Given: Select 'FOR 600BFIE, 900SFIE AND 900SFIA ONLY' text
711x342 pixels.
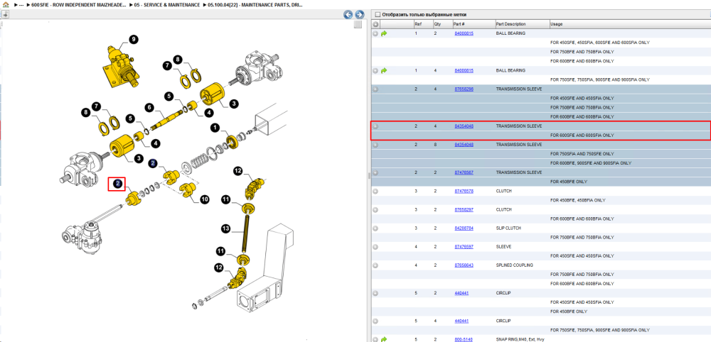Looking at the screenshot, I should [591, 163].
